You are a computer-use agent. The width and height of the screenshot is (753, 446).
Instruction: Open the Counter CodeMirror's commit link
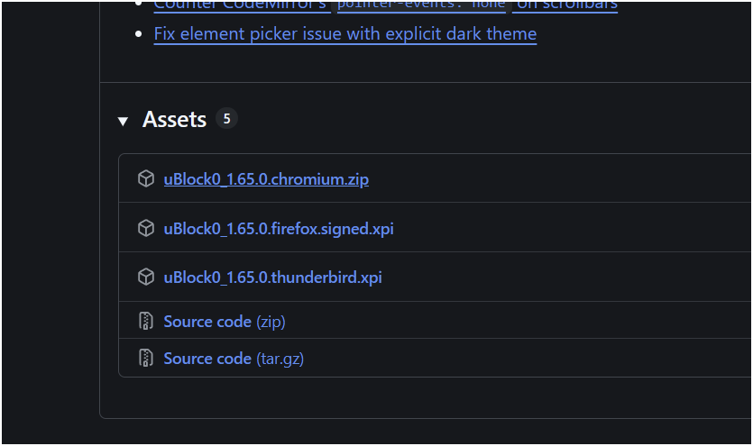[240, 5]
